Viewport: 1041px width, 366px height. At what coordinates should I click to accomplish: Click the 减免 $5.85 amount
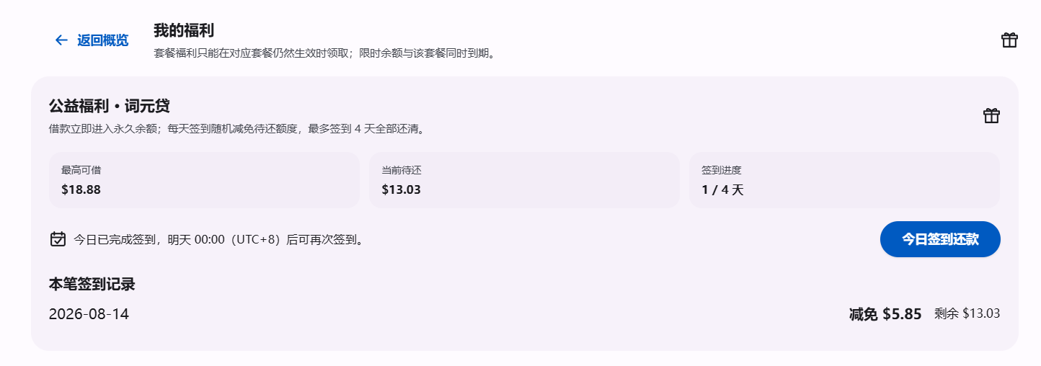click(885, 314)
